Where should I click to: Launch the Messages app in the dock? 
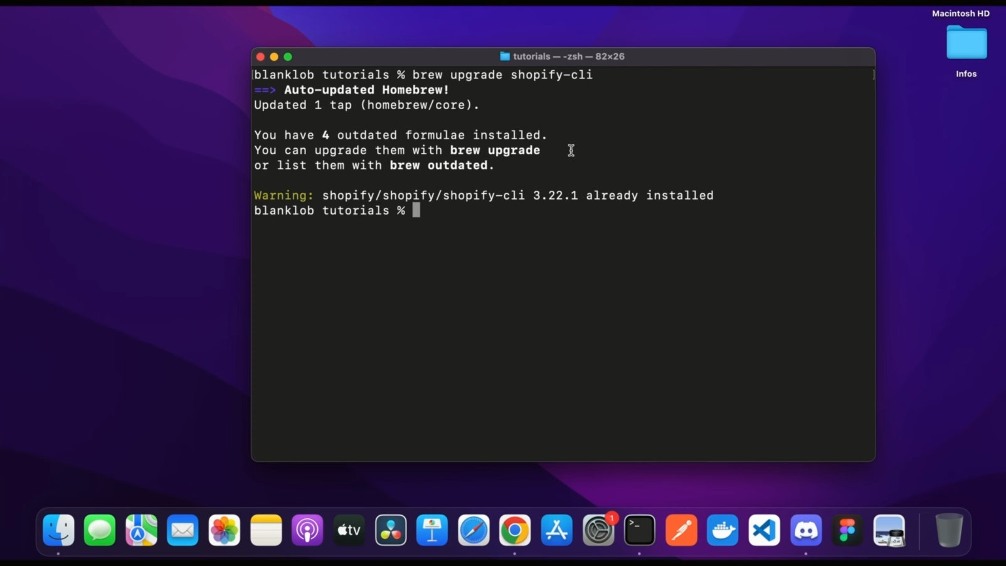click(x=100, y=530)
